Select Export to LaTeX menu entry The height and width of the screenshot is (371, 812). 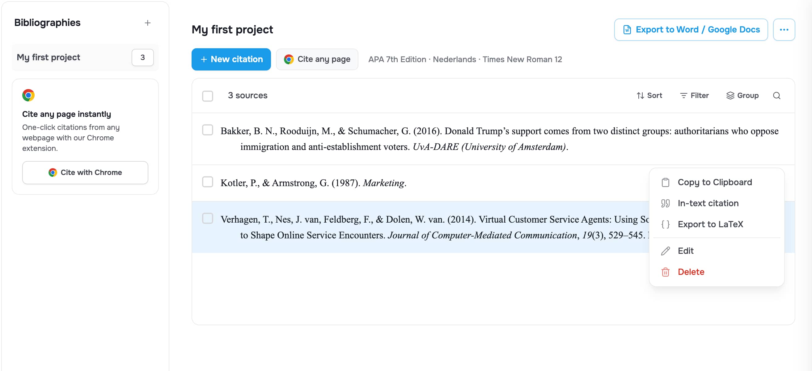tap(710, 224)
